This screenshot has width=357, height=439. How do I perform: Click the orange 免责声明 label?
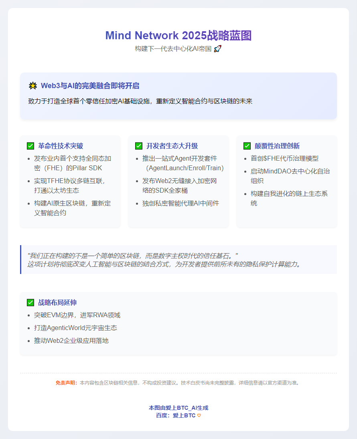67,383
